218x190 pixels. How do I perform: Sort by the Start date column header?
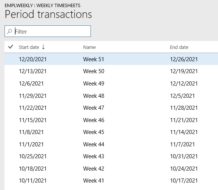click(x=29, y=47)
